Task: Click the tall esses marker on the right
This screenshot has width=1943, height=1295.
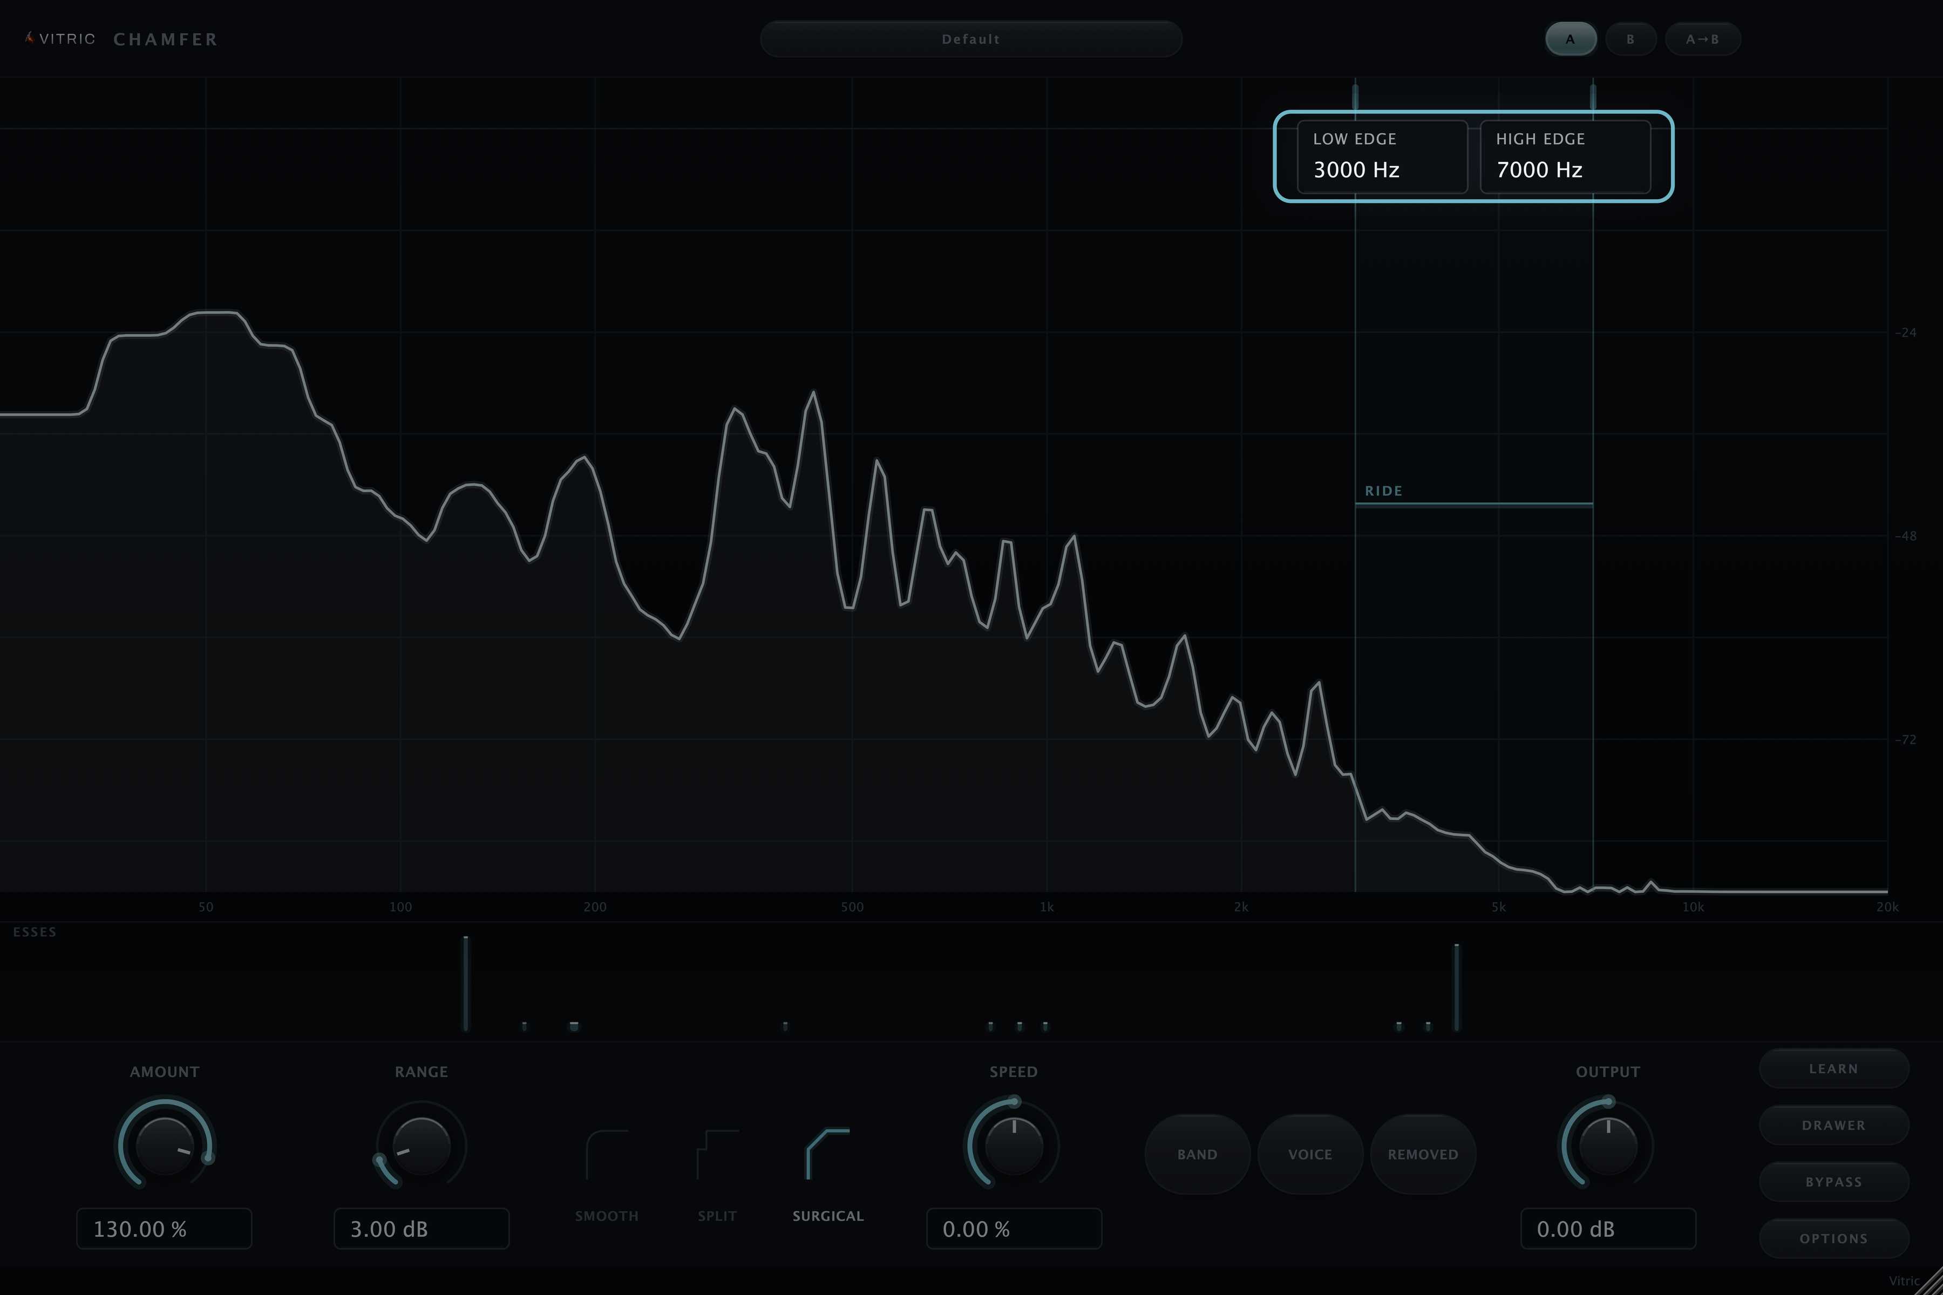Action: pyautogui.click(x=1456, y=987)
